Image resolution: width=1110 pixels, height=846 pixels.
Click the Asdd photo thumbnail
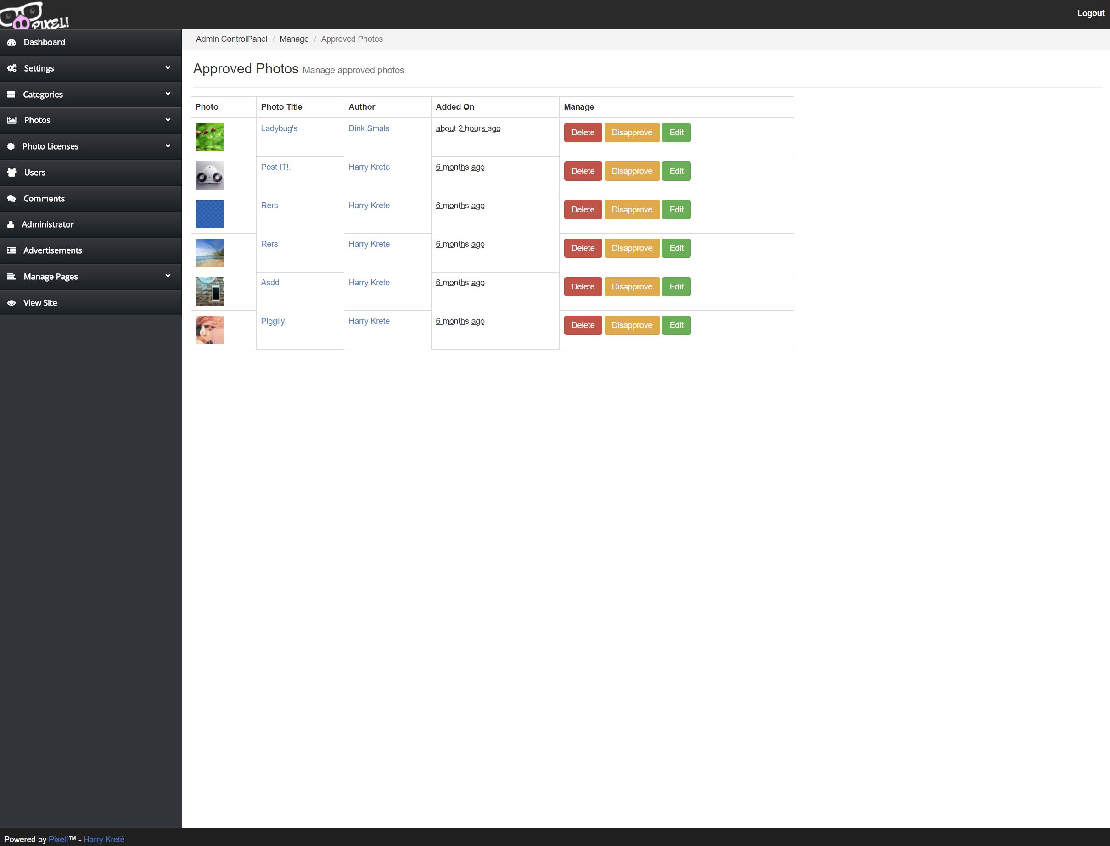210,291
